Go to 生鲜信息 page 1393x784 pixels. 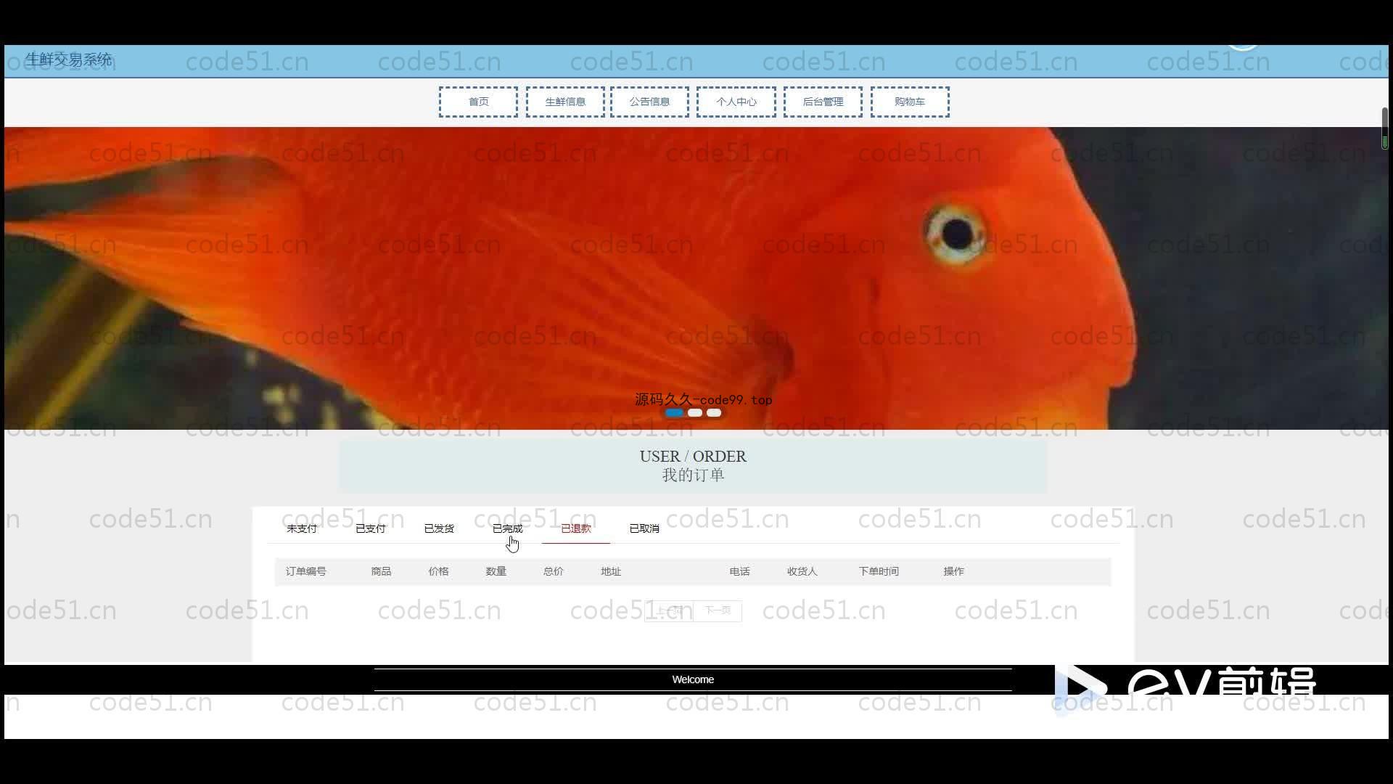565,102
